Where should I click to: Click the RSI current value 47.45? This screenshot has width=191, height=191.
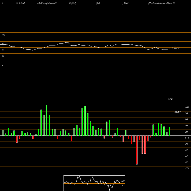coord(176,48)
